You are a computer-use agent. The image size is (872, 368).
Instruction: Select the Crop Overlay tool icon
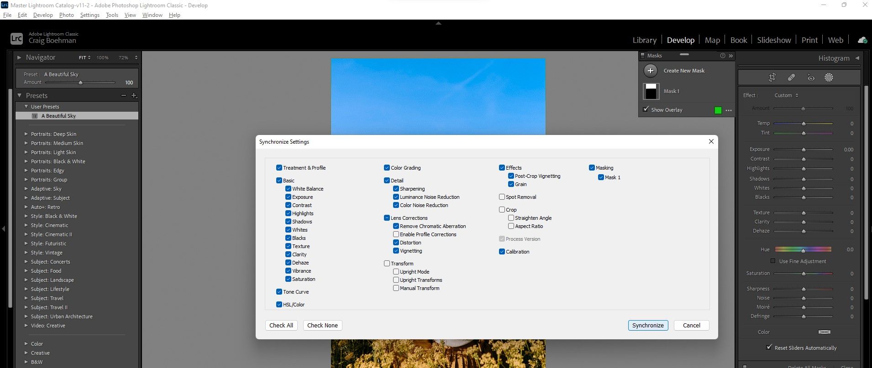click(772, 78)
